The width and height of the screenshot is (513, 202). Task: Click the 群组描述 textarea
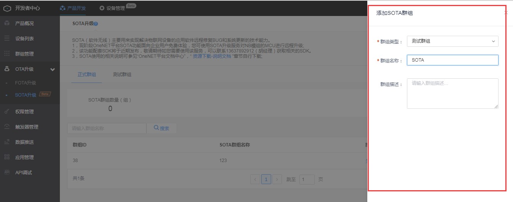click(453, 94)
